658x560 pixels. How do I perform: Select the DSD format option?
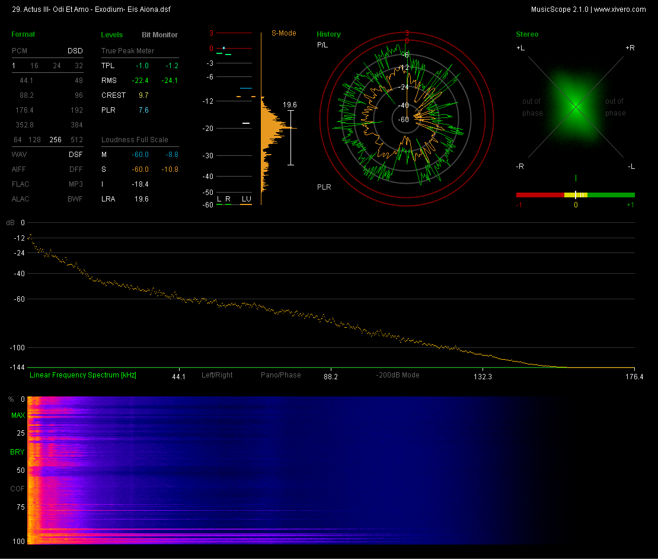click(x=75, y=51)
